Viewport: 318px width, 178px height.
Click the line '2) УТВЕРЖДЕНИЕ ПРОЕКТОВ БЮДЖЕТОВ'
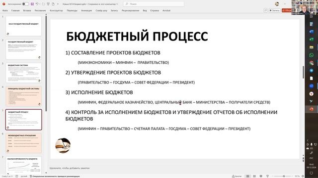point(113,73)
